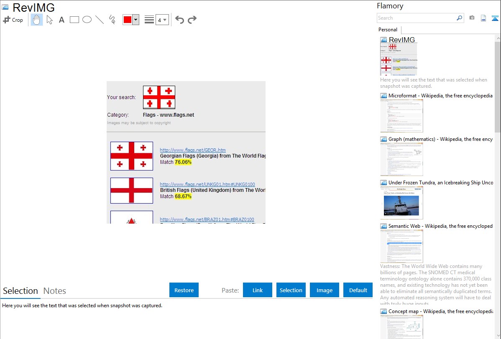Viewport: 501px width, 339px height.
Task: Click the Under Frozen Tundra snapshot title
Action: tap(441, 182)
